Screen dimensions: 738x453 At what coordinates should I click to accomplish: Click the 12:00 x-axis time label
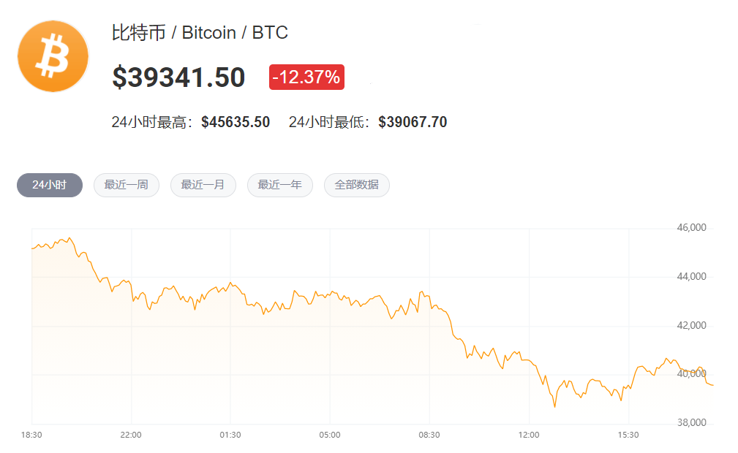pos(529,435)
